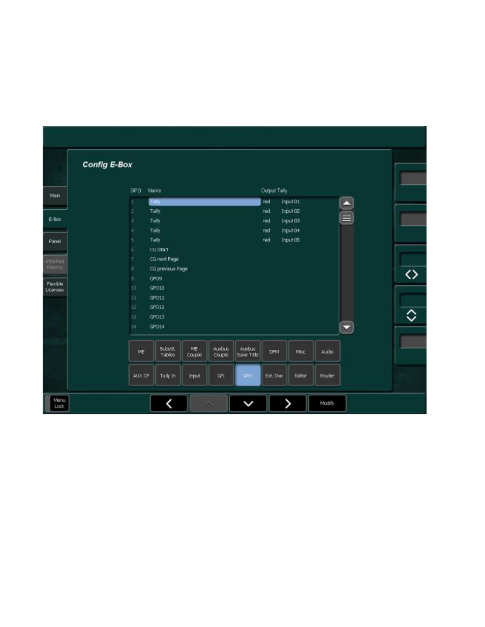Screen dimensions: 485x627
Task: Select GPO row 1 highlighted Tally name
Action: click(204, 202)
